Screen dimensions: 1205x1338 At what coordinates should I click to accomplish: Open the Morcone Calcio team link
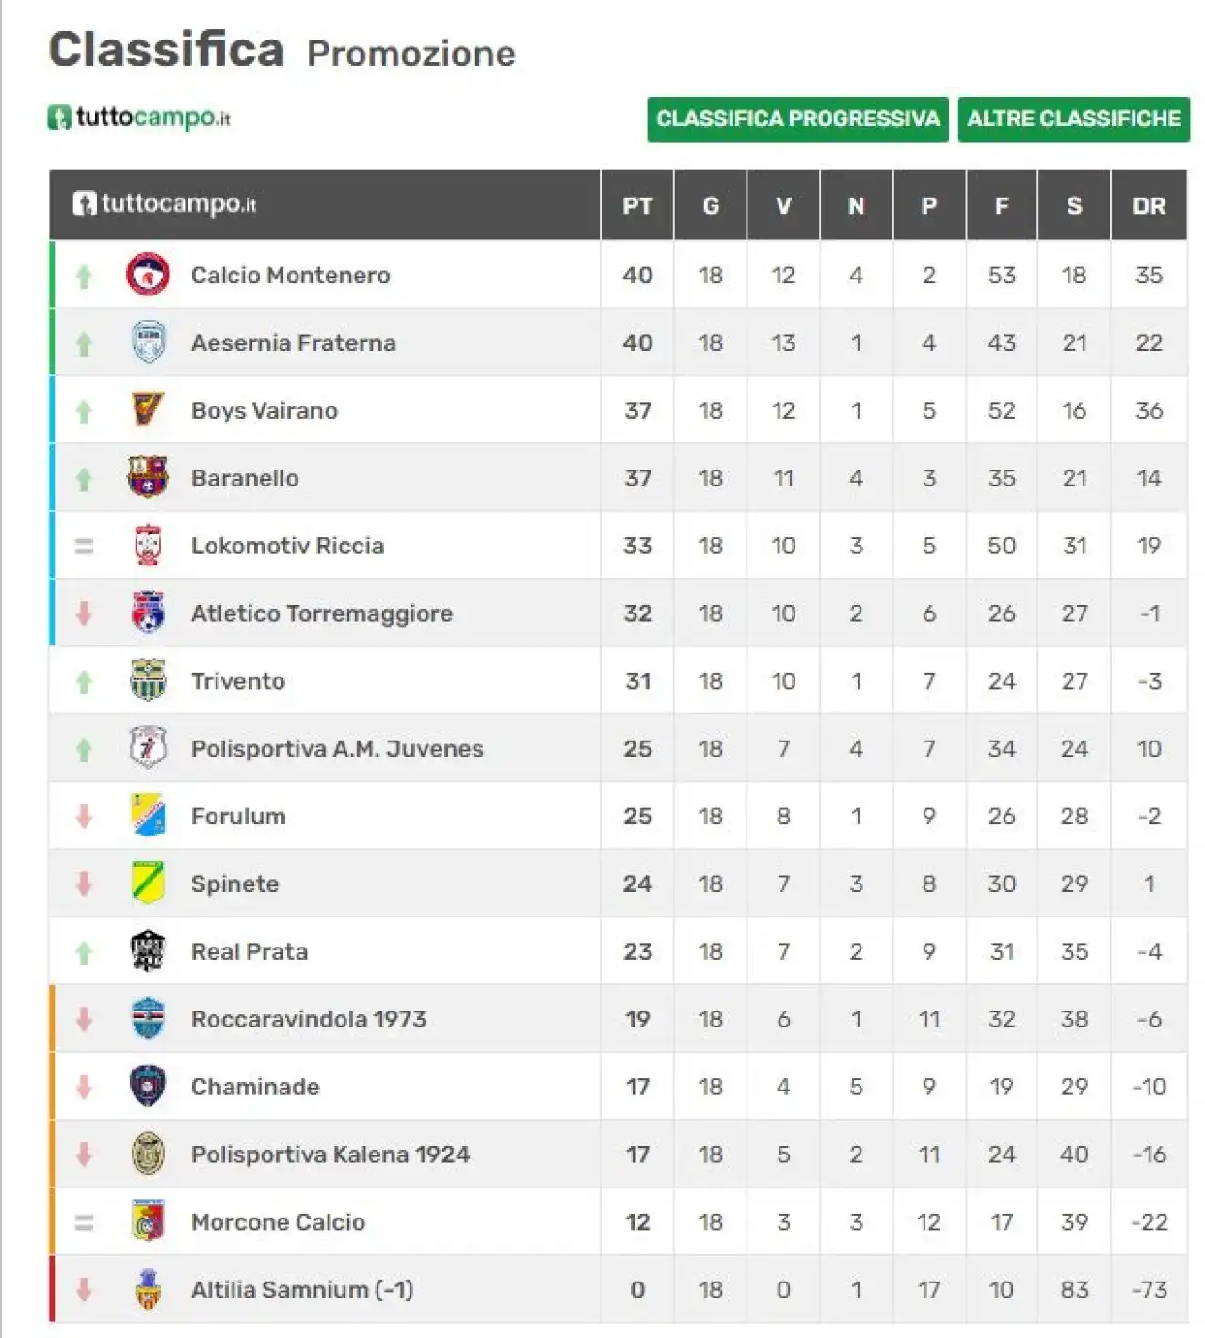[x=278, y=1222]
